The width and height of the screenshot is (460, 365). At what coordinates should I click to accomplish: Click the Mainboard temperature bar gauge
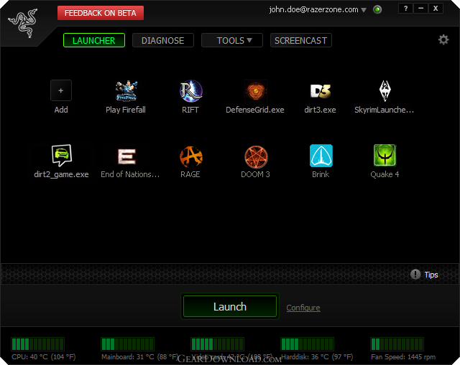[127, 344]
